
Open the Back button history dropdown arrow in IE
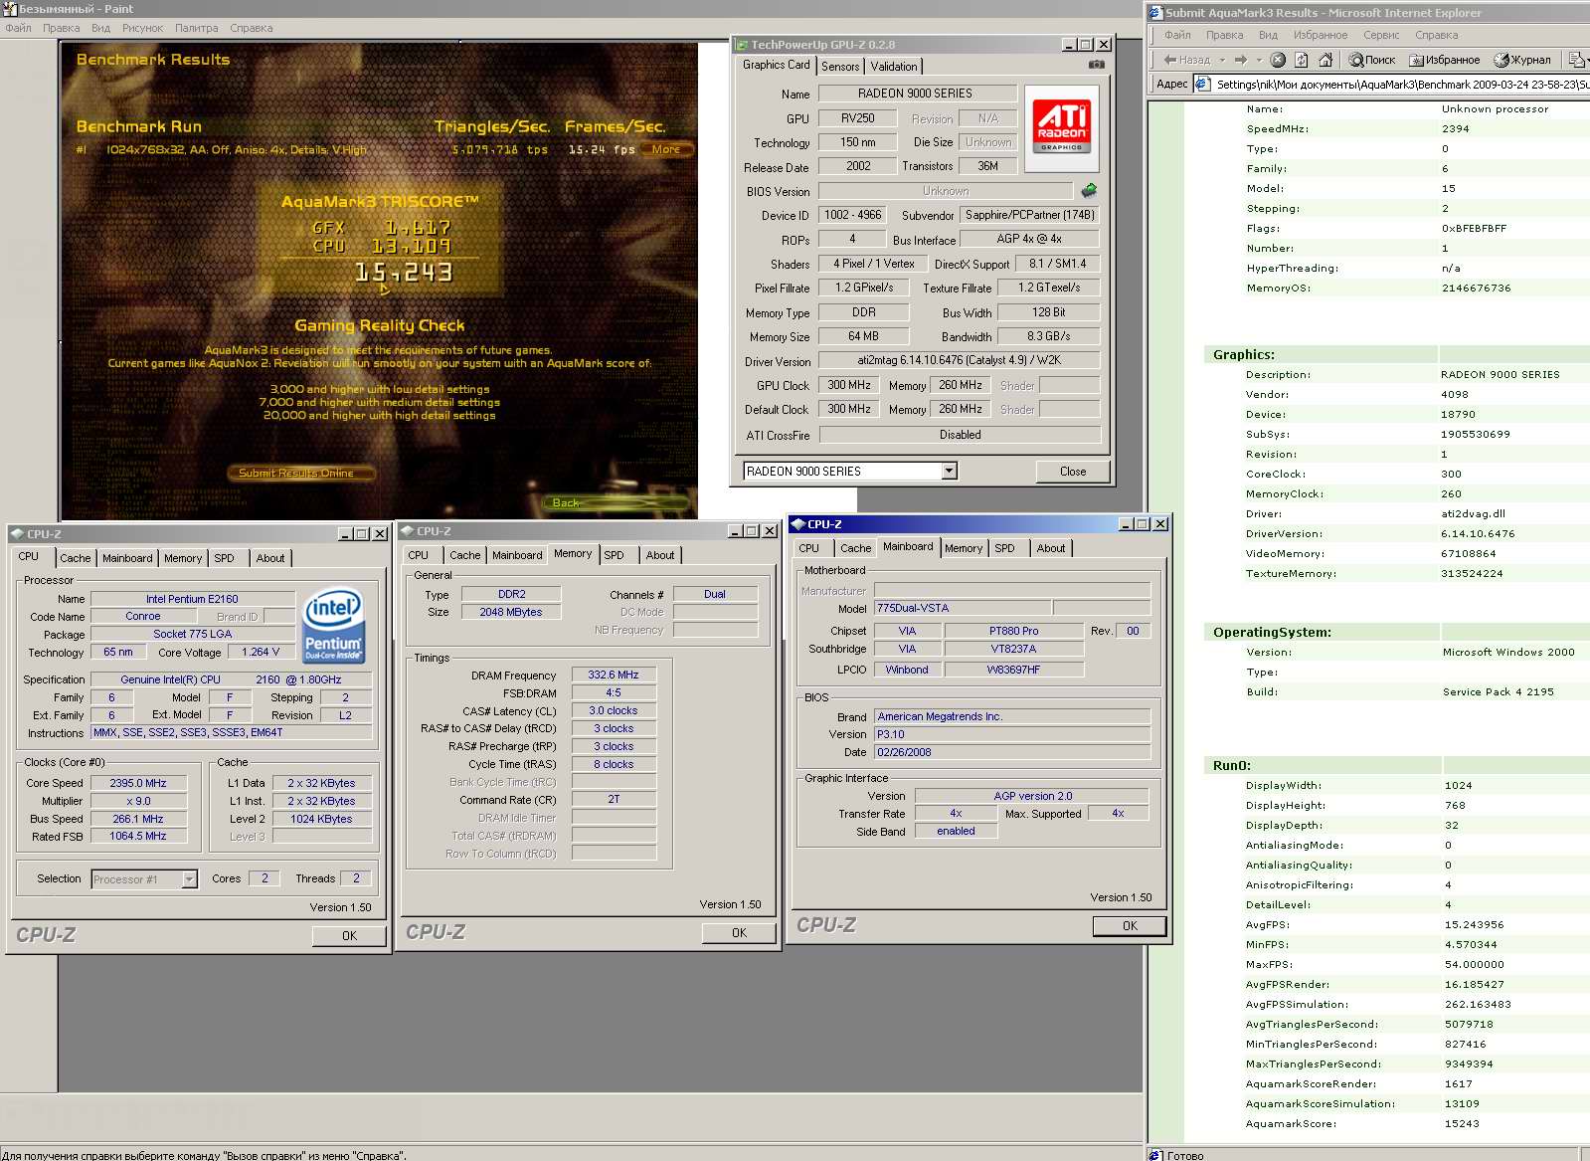coord(1222,60)
